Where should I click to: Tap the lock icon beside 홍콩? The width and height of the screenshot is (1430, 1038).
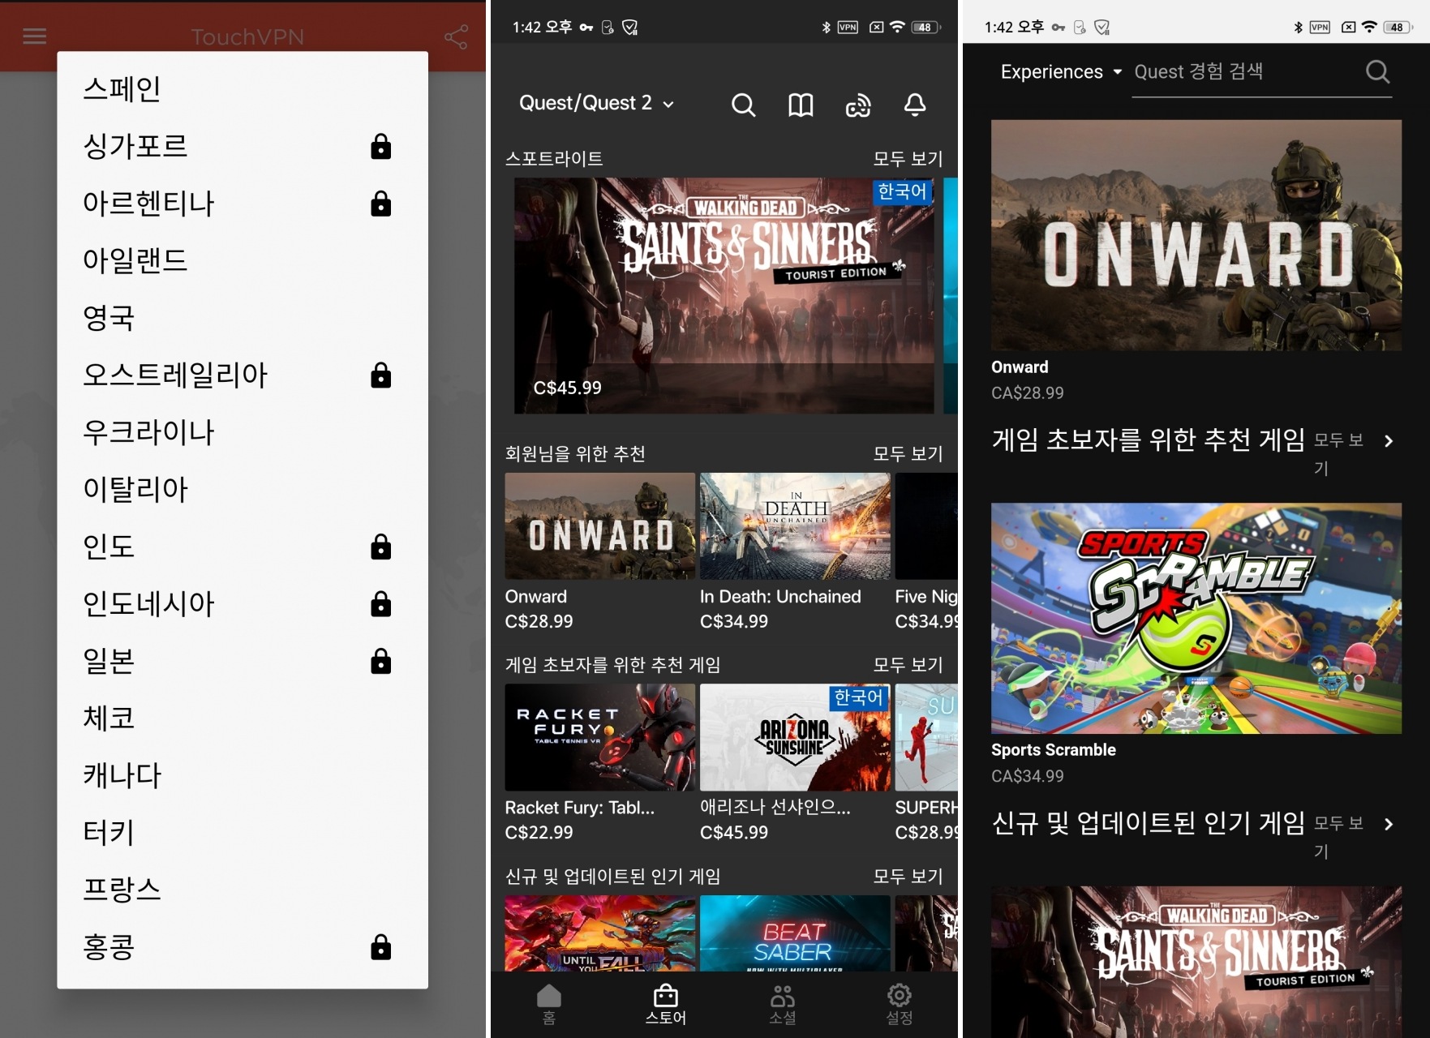pyautogui.click(x=380, y=946)
